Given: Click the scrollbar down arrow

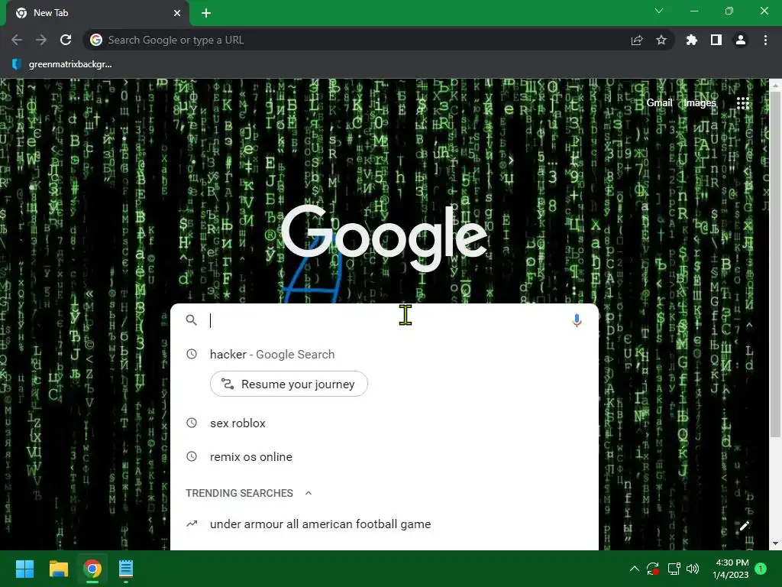Looking at the screenshot, I should pos(776,543).
